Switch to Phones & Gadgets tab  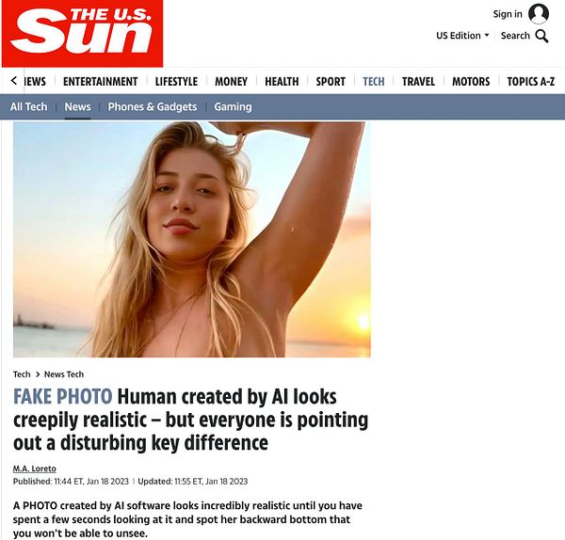click(153, 106)
